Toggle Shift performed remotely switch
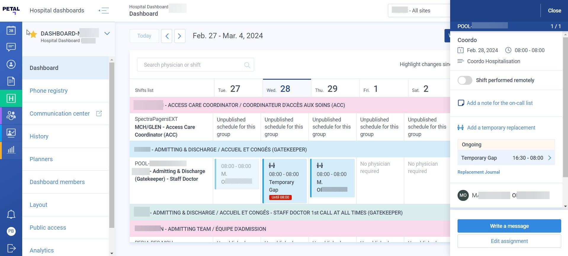Screen dimensions: 568x256 (x=465, y=80)
